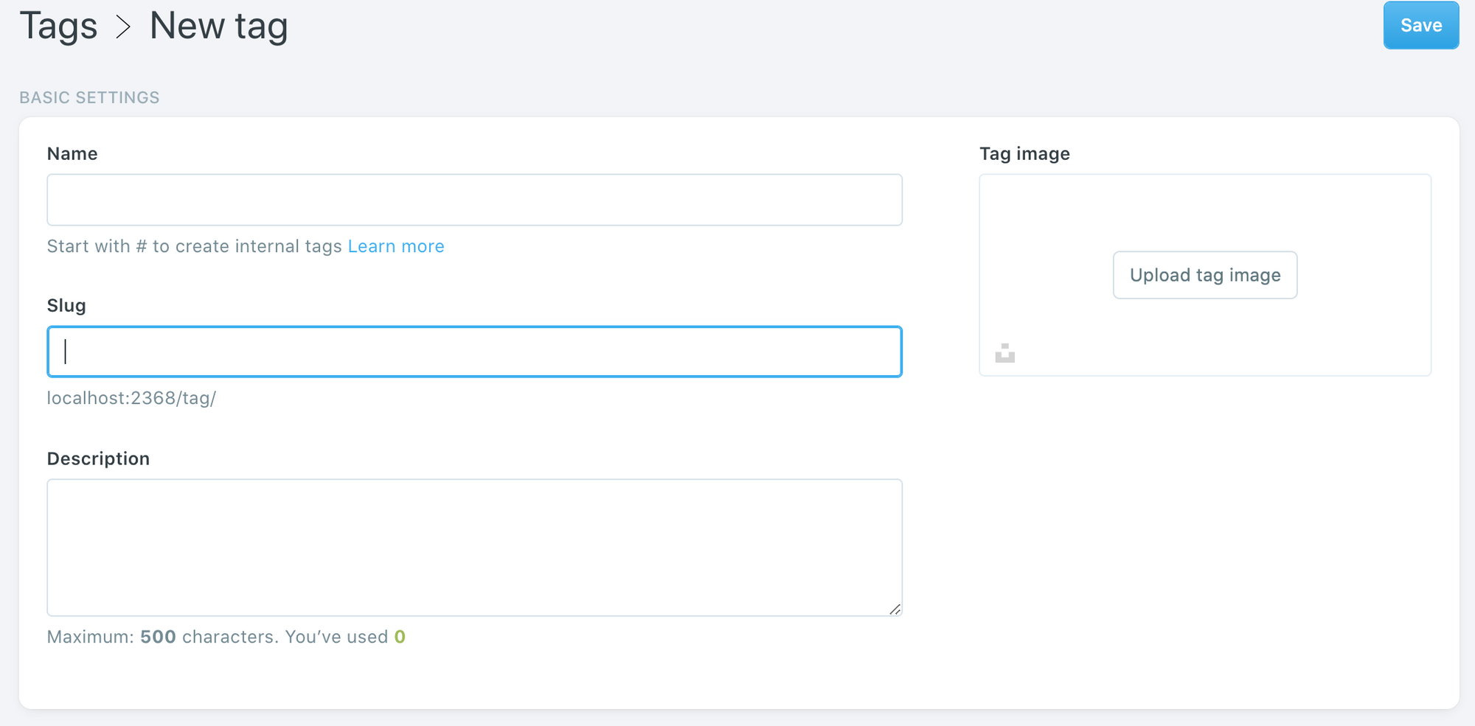This screenshot has height=726, width=1475.
Task: Focus the Name input field
Action: tap(474, 200)
